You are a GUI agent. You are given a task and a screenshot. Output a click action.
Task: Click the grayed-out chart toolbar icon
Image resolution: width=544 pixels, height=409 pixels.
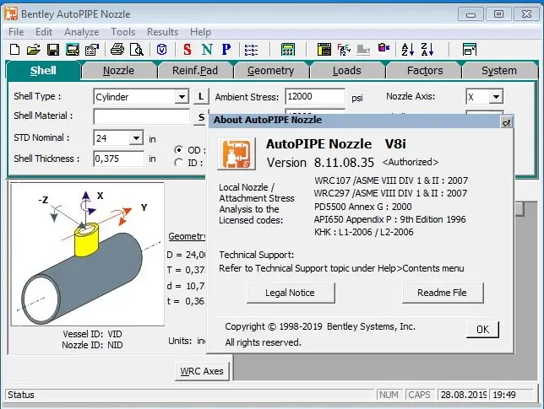click(363, 50)
